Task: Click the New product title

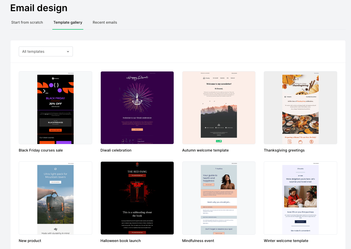Action: pyautogui.click(x=30, y=241)
